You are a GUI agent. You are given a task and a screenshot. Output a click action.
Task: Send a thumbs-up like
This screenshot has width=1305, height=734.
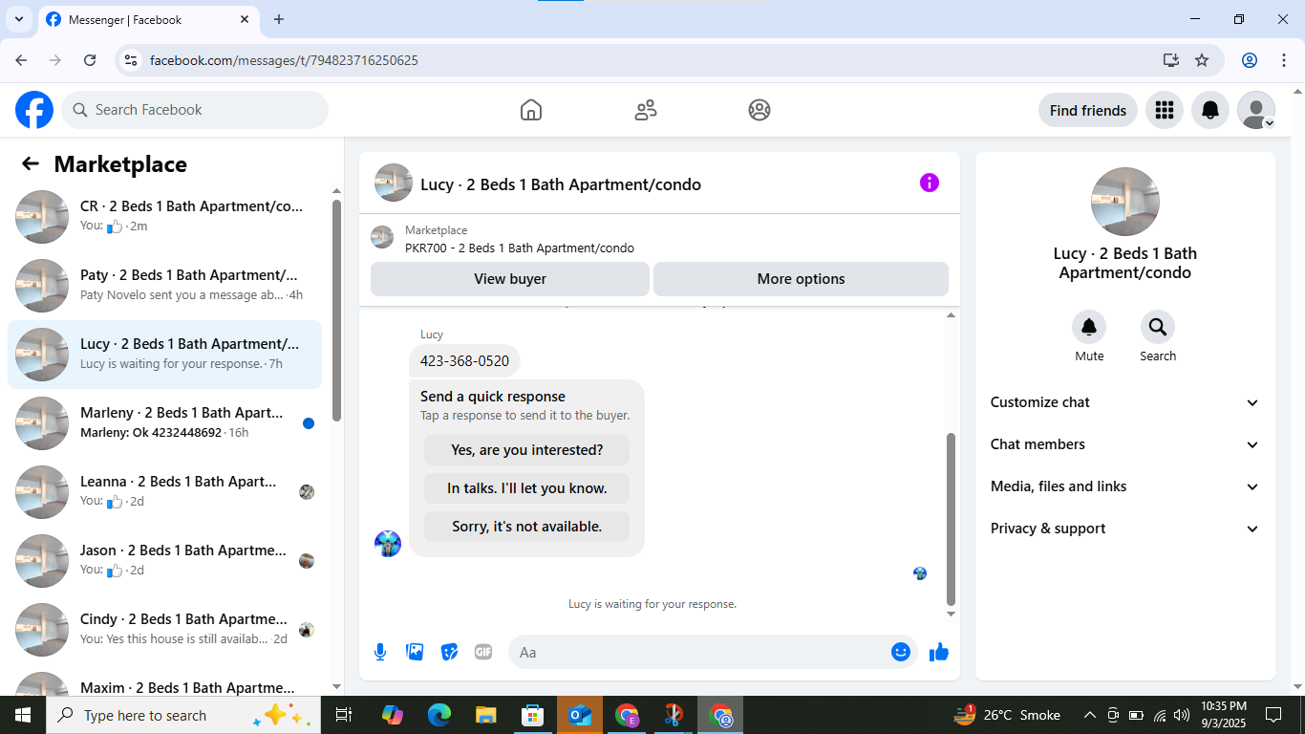[x=939, y=652]
